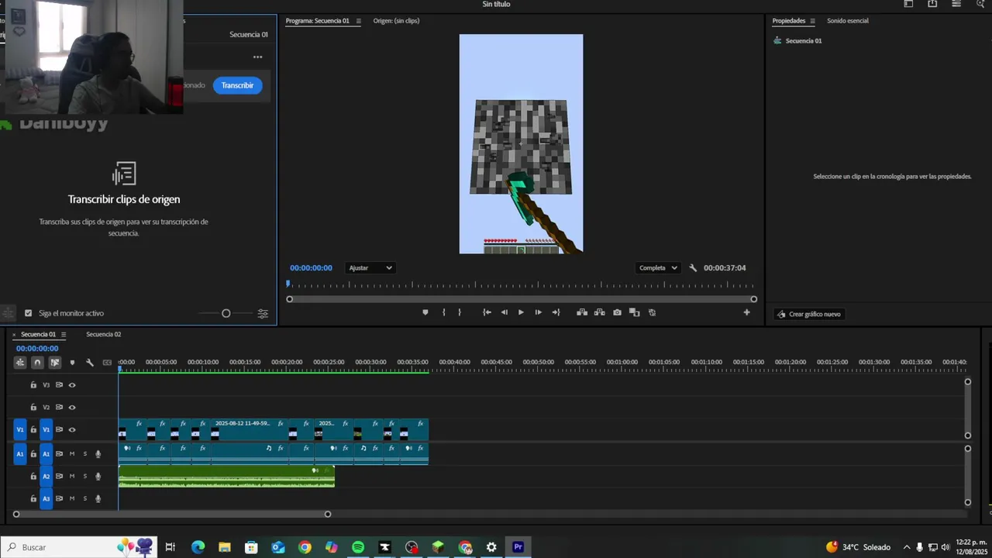Image resolution: width=992 pixels, height=558 pixels.
Task: Mute audio track A1
Action: [72, 454]
